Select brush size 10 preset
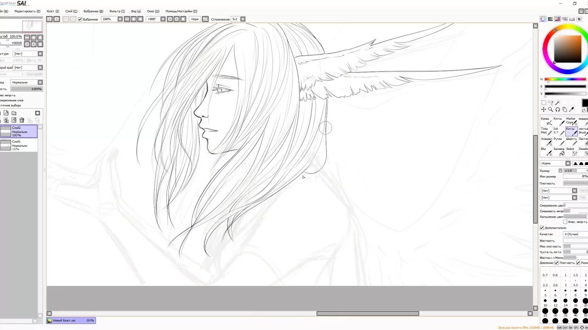Image resolution: width=588 pixels, height=330 pixels. (545, 303)
